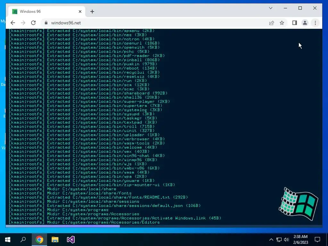Click the line 'bin/wmbx-v86 (6KB)'

tap(84, 168)
